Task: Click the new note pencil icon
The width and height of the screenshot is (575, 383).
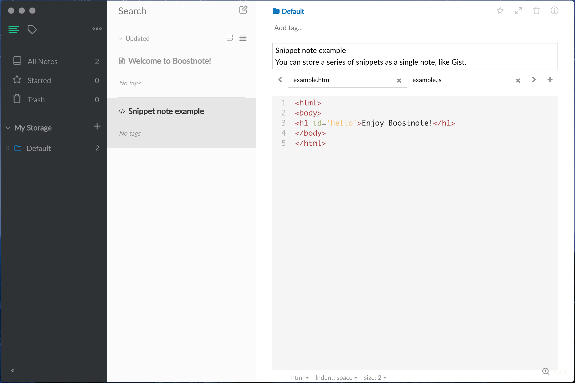Action: coord(243,10)
